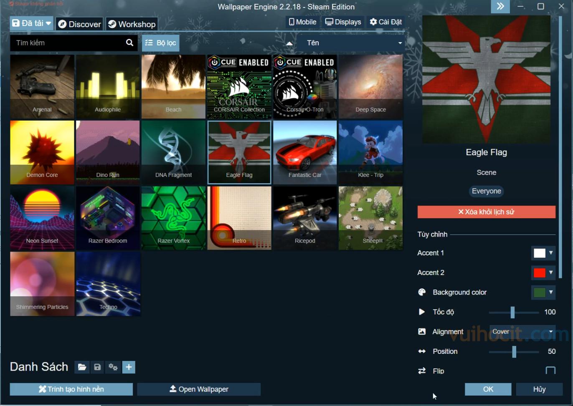Click Open Wallpaper button
The width and height of the screenshot is (573, 406).
coord(199,389)
